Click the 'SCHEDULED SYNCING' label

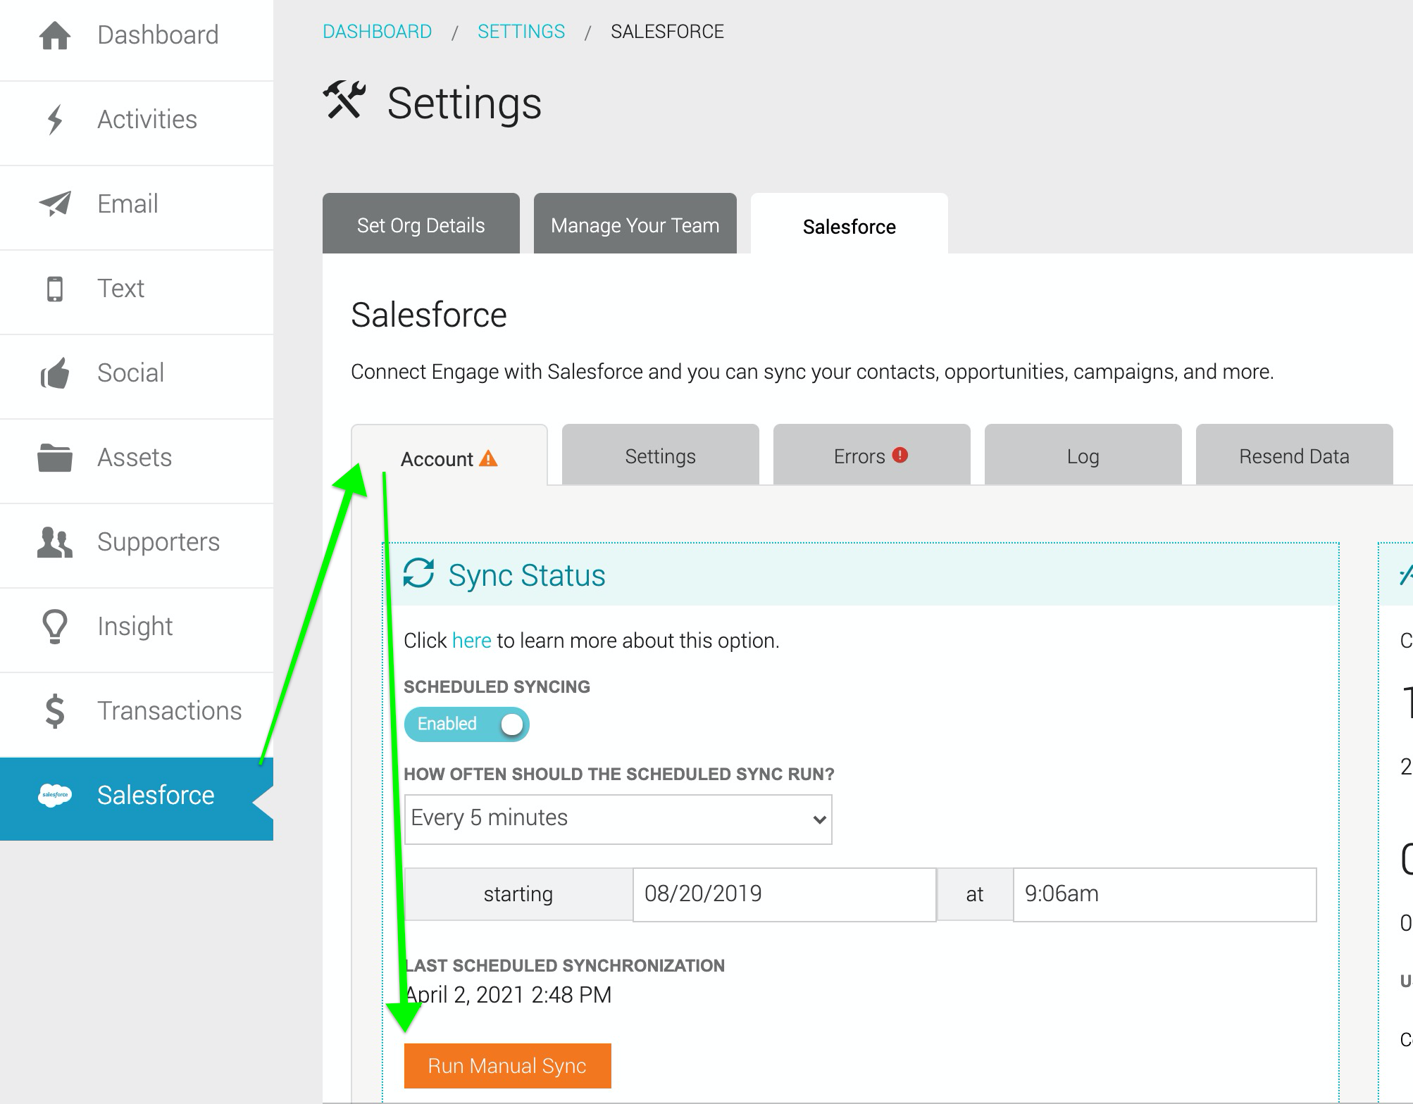point(497,686)
